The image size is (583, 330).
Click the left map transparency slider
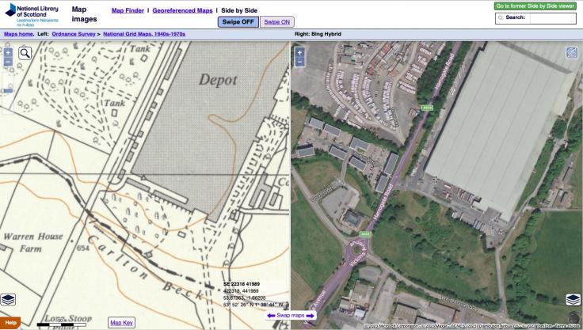[x=7, y=89]
